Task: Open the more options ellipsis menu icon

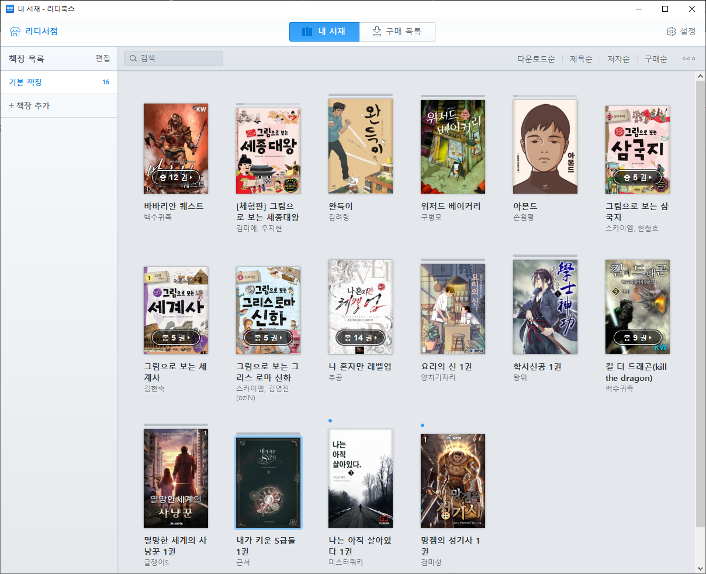Action: tap(688, 59)
